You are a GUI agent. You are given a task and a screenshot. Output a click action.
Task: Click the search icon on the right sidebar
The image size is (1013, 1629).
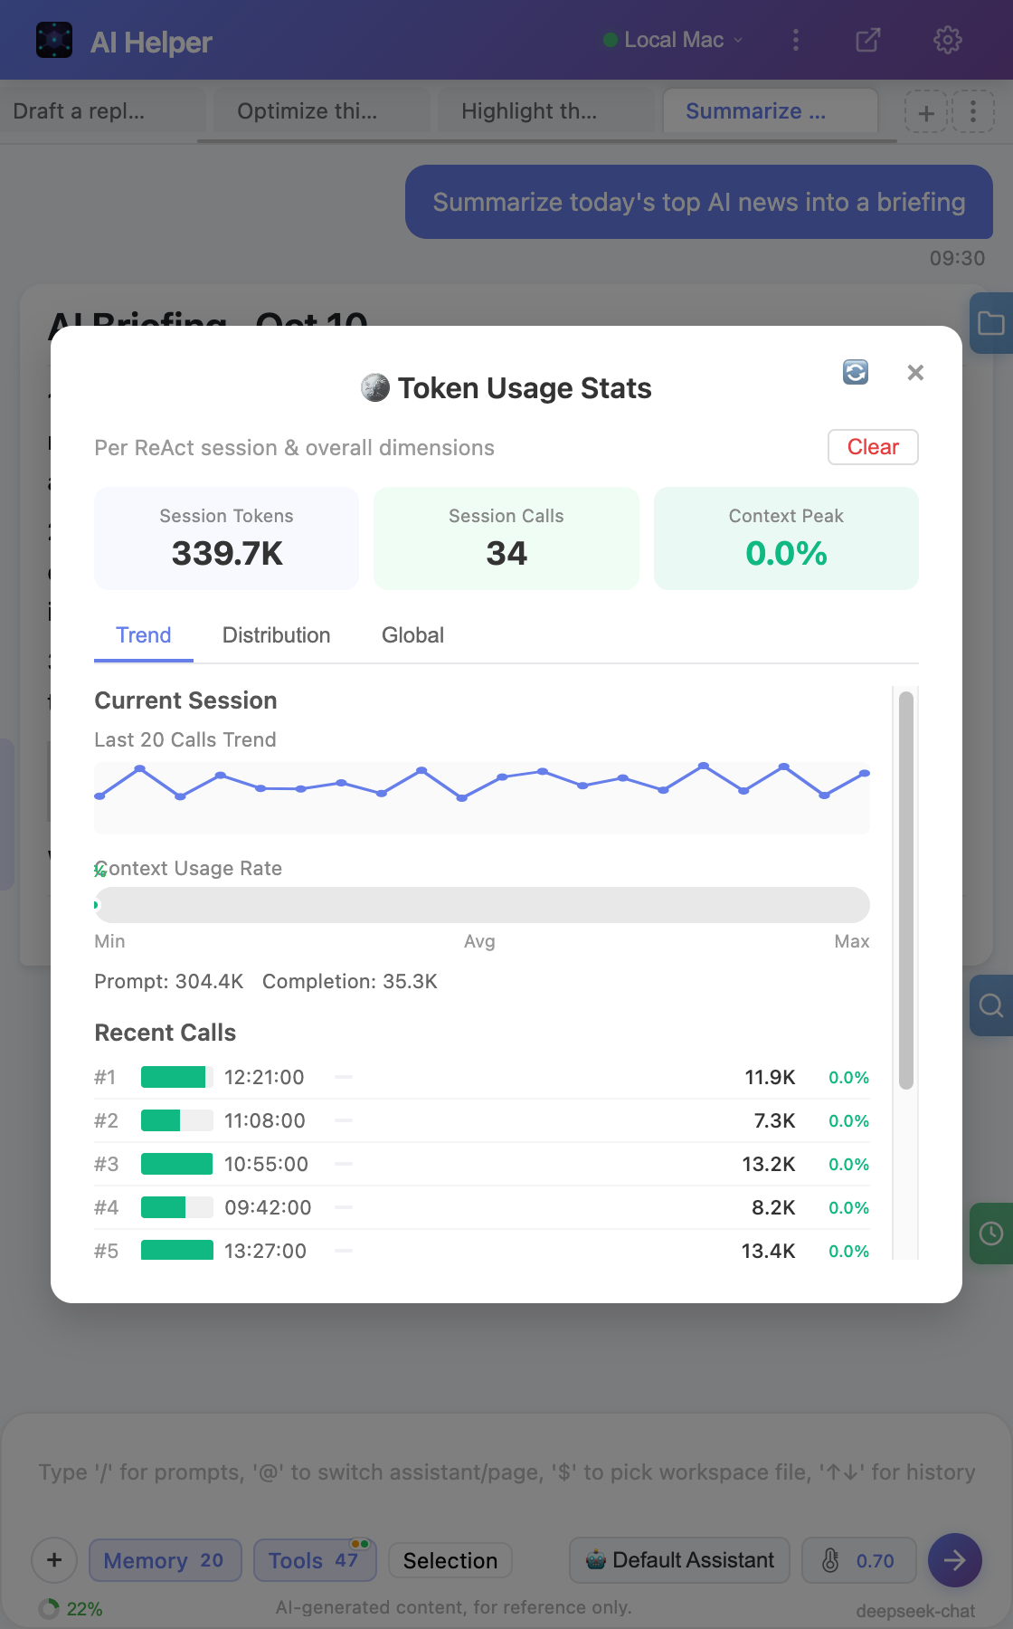pyautogui.click(x=991, y=1005)
